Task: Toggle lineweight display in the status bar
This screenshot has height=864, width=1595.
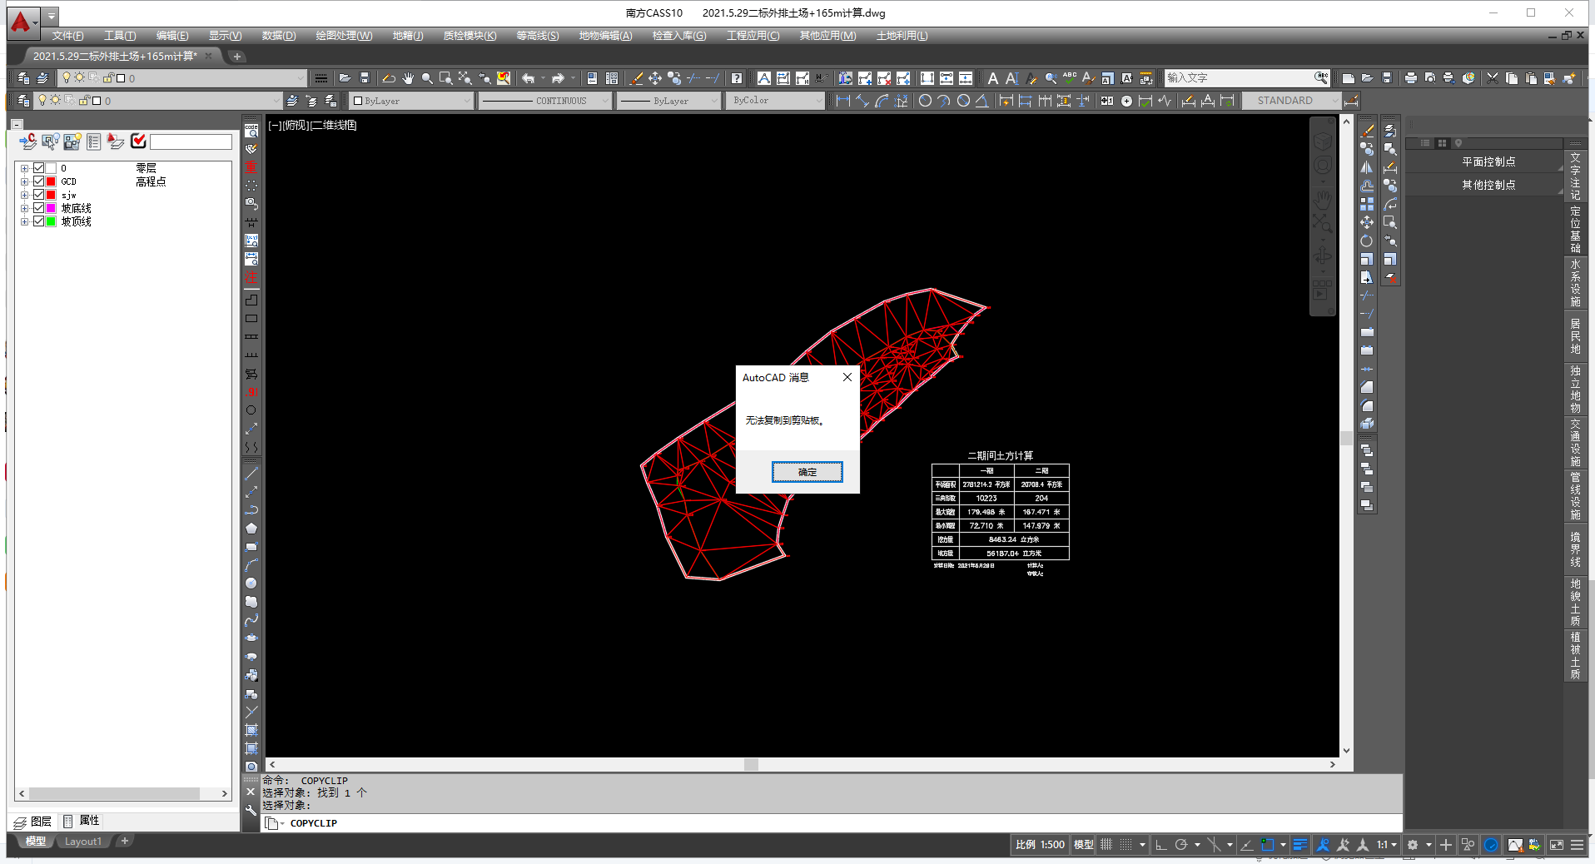Action: coord(1299,845)
